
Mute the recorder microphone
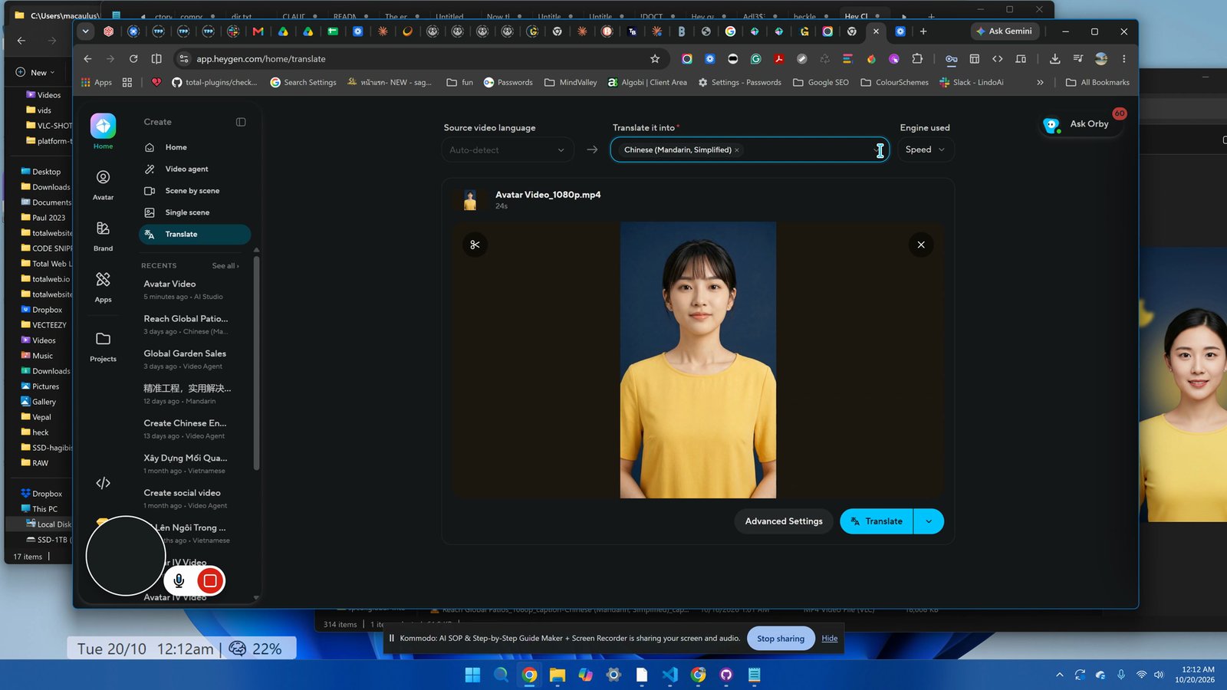tap(179, 580)
